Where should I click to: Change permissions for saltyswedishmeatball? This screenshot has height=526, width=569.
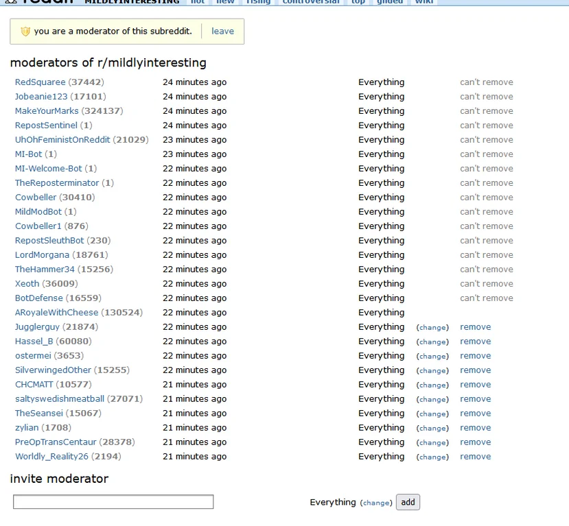pos(432,400)
